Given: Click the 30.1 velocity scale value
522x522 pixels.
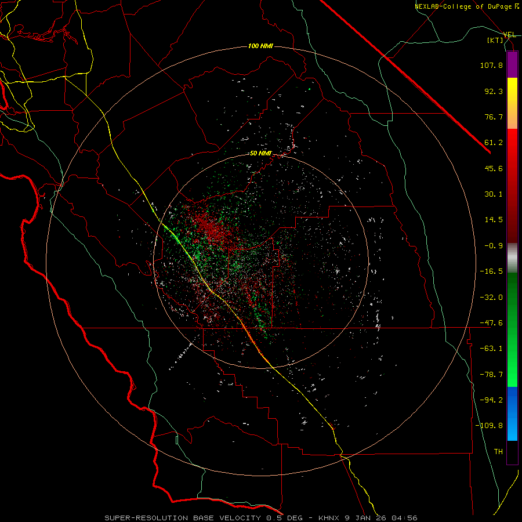Looking at the screenshot, I should (494, 194).
